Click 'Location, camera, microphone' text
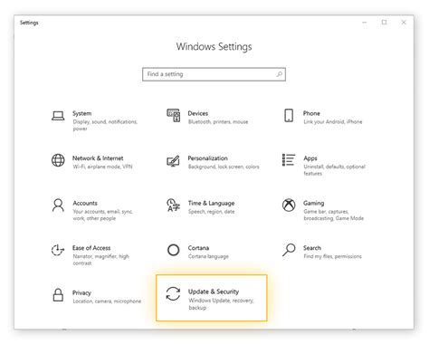429x344 pixels. tap(107, 301)
